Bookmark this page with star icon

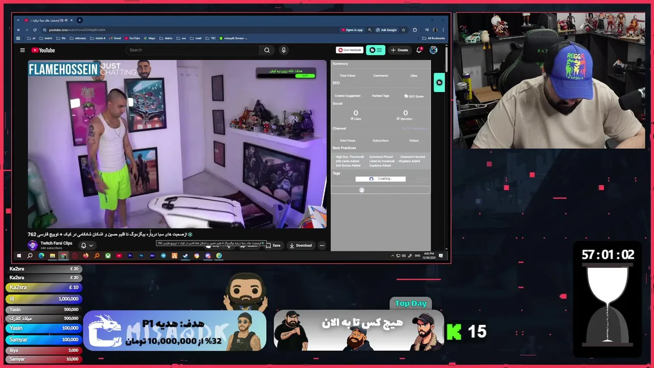coord(403,30)
